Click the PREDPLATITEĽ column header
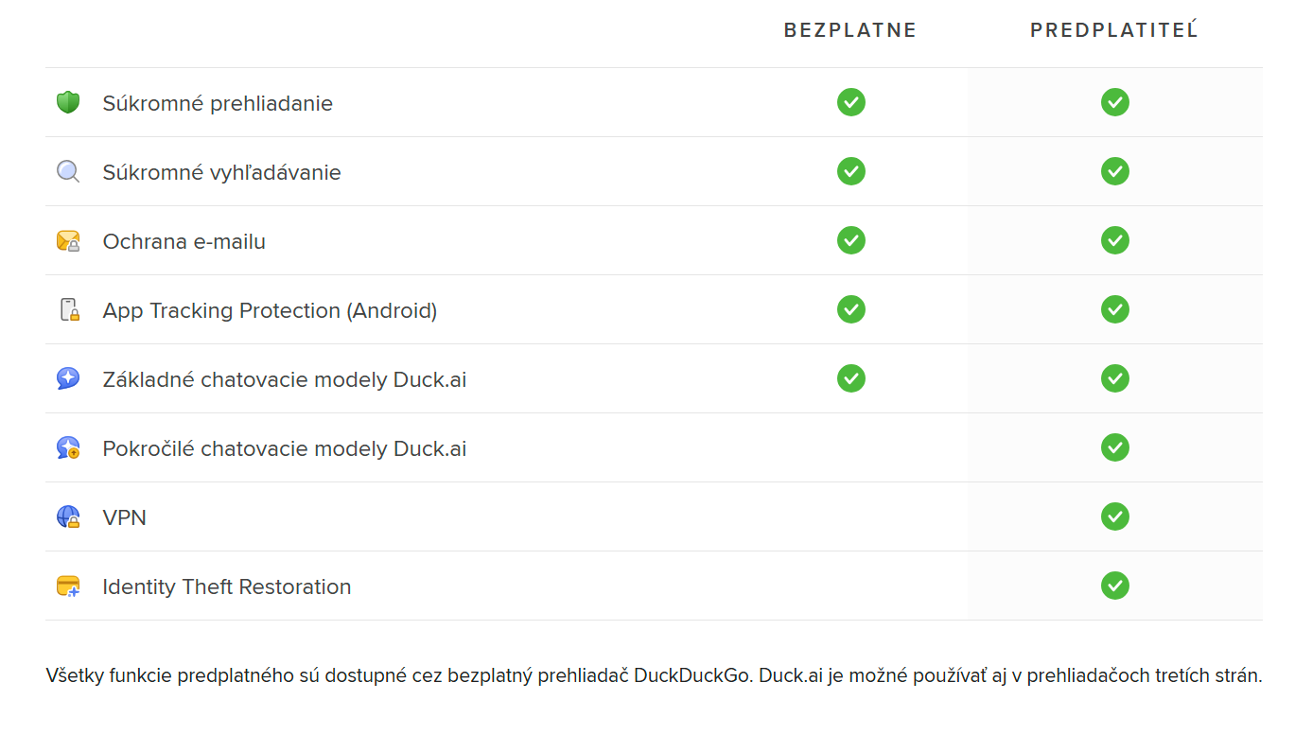This screenshot has width=1295, height=735. [x=1113, y=30]
